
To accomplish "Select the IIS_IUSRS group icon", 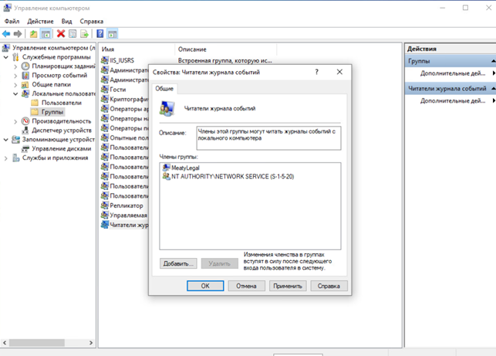I will tap(105, 59).
